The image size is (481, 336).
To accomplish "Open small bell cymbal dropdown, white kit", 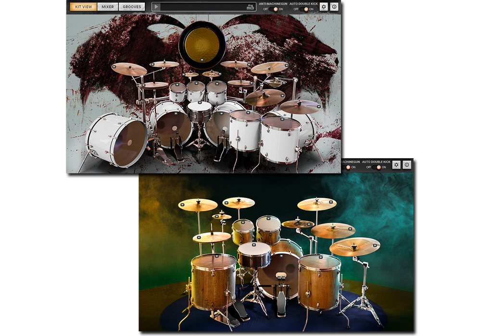I will point(284,83).
